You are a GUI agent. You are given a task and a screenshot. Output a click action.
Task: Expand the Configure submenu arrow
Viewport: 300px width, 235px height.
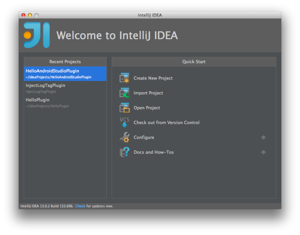(264, 137)
